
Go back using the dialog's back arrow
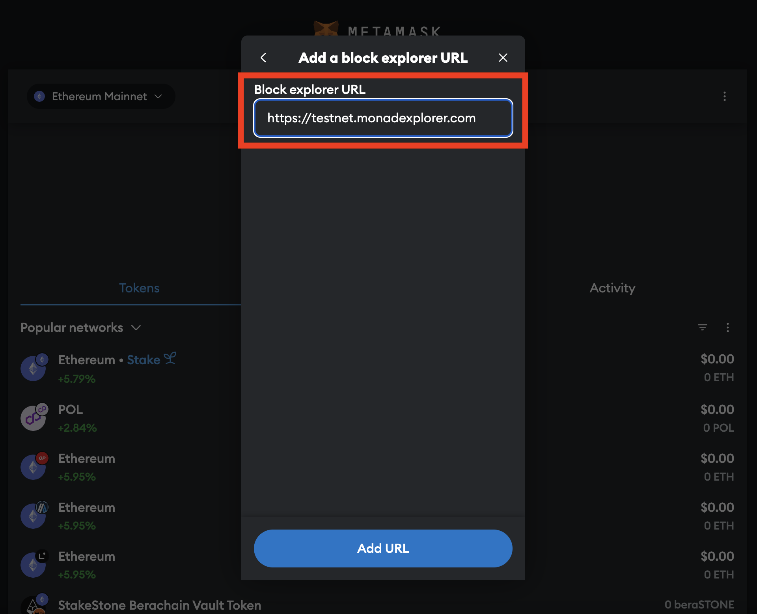263,58
